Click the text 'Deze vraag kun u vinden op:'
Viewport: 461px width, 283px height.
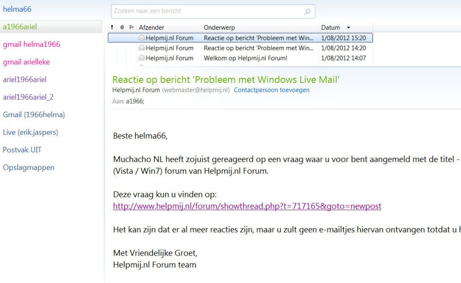point(165,194)
